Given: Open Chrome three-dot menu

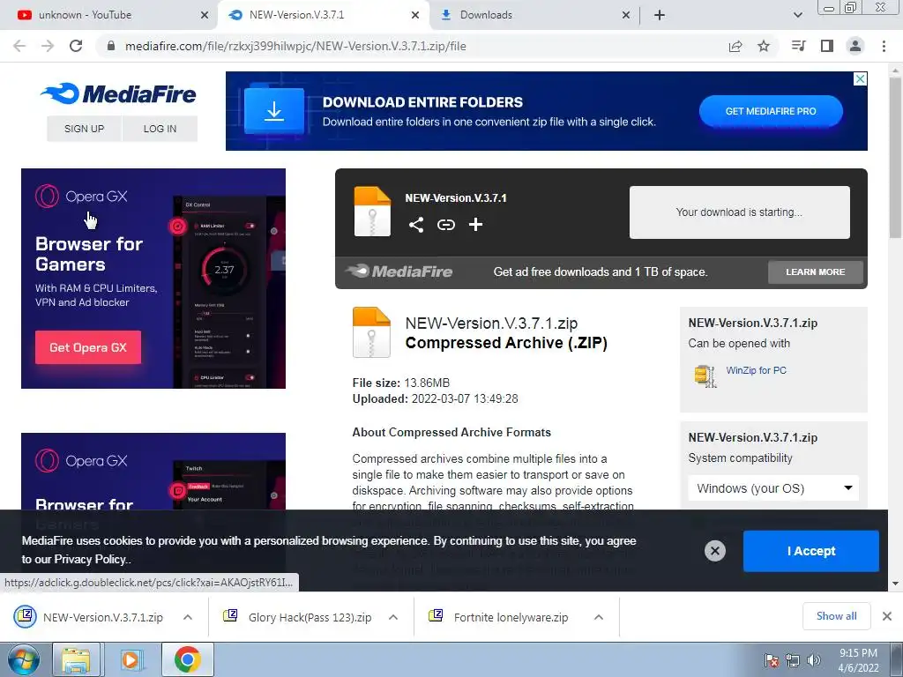Looking at the screenshot, I should click(x=884, y=46).
